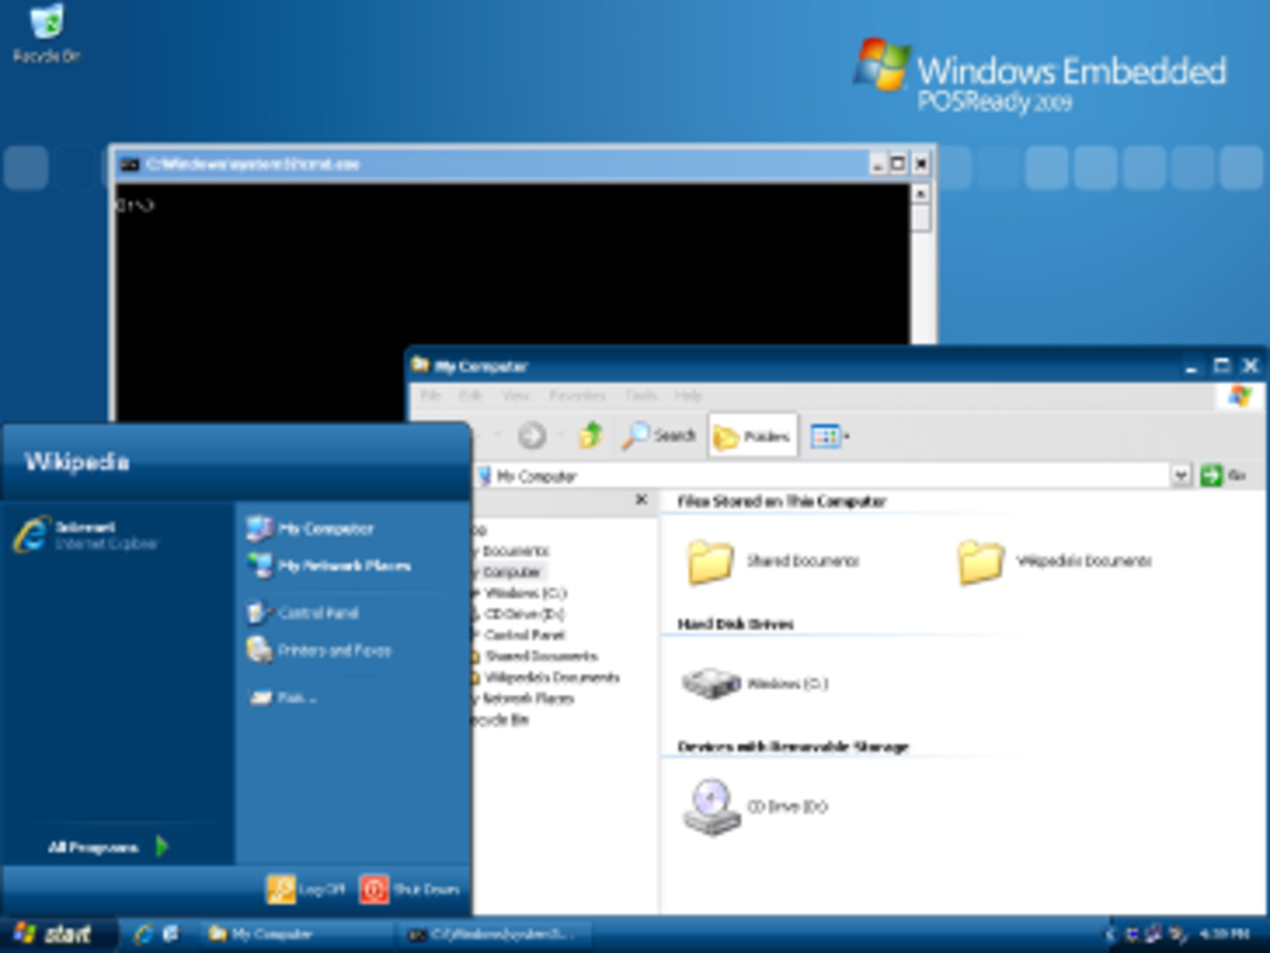Select Shared Documents in folder tree
The image size is (1270, 953).
pyautogui.click(x=541, y=655)
